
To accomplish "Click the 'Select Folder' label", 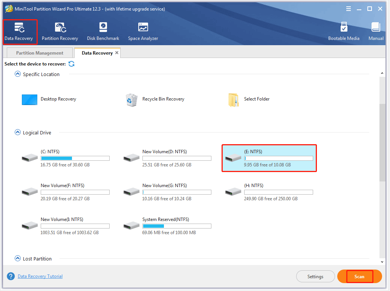I will [257, 99].
